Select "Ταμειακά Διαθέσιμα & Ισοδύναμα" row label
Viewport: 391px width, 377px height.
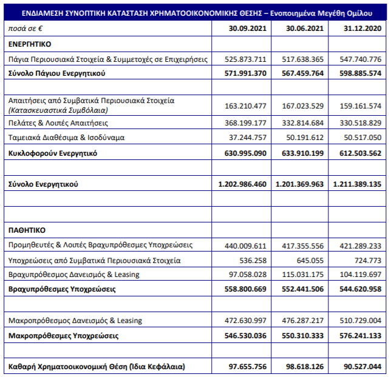pyautogui.click(x=66, y=138)
